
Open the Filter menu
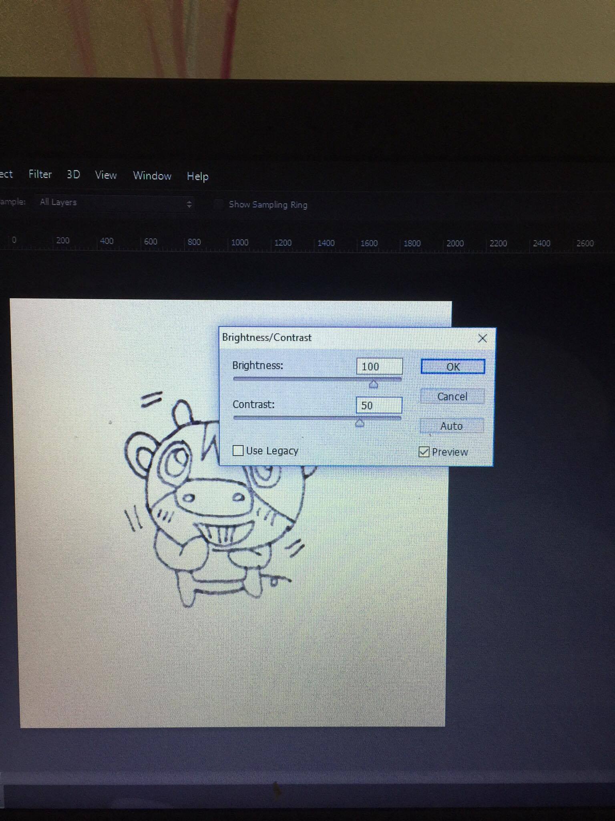(x=40, y=174)
